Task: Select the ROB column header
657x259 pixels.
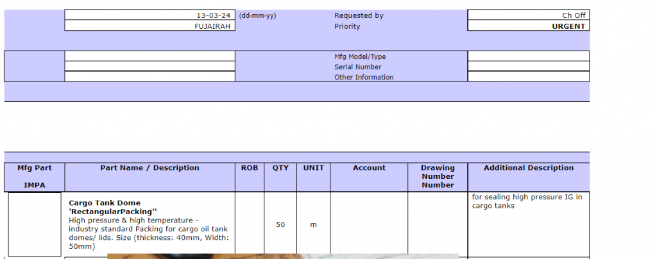Action: pyautogui.click(x=250, y=168)
